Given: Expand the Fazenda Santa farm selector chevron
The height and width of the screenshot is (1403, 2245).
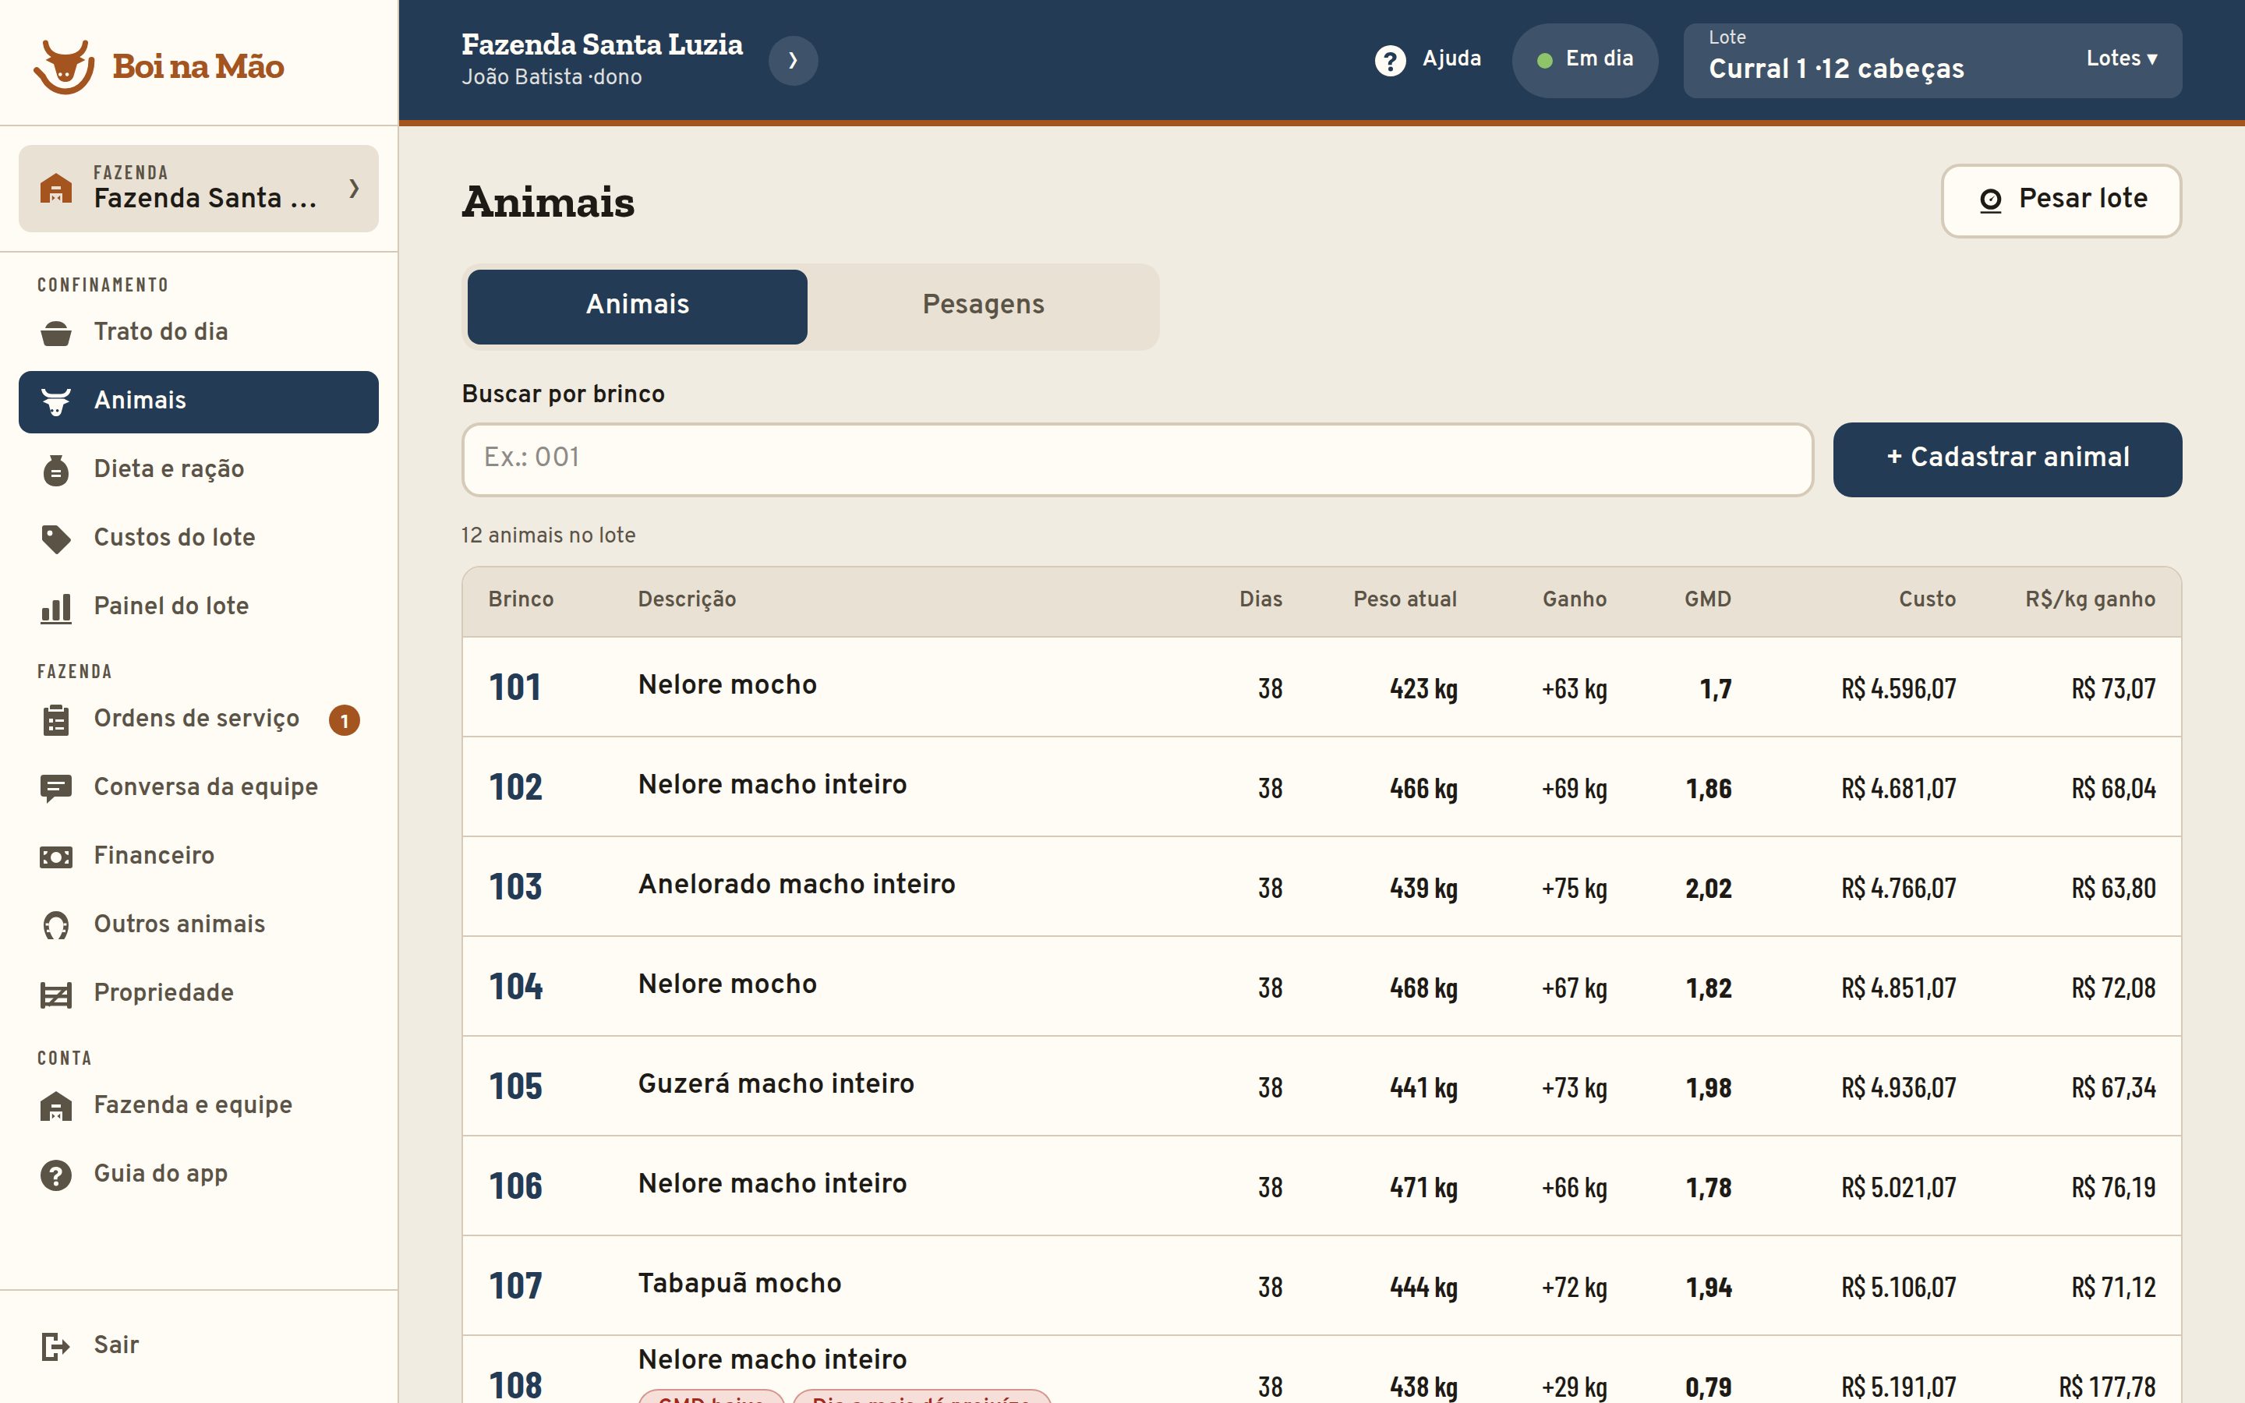Looking at the screenshot, I should point(353,189).
